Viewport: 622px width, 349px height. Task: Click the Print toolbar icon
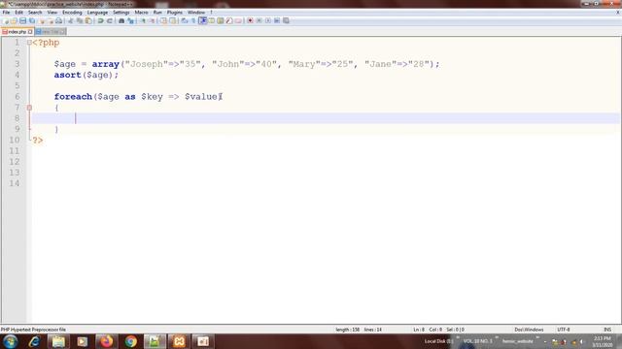(58, 20)
